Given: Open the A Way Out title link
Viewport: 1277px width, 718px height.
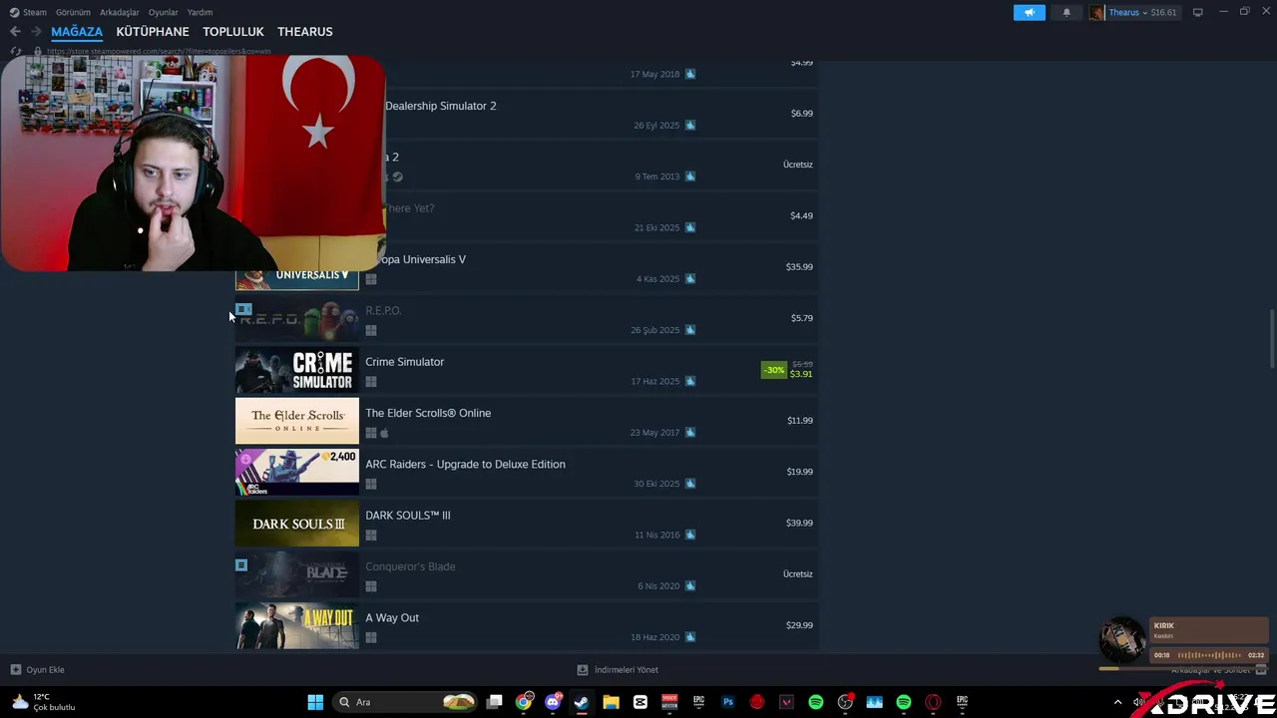Looking at the screenshot, I should [392, 618].
